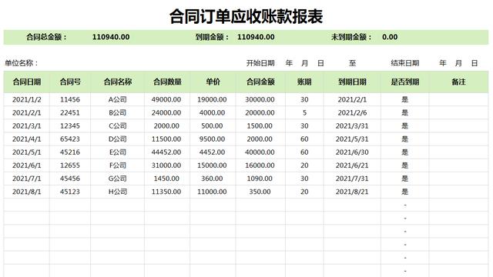The height and width of the screenshot is (277, 493).
Task: Select the 合同名称 column header
Action: tap(118, 82)
